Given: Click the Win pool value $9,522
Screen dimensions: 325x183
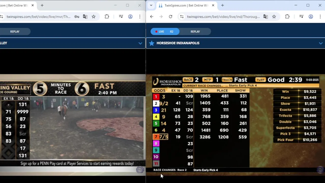Looking at the screenshot, I should pos(310,91).
